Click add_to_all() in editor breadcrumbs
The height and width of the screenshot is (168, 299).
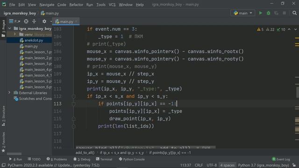85,153
